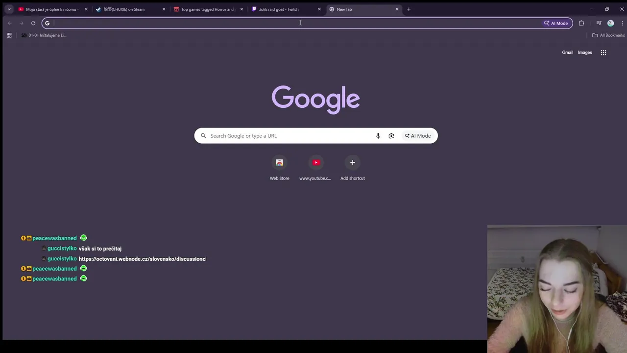
Task: Click the octovani.webnode.cz link in chat
Action: click(143, 259)
